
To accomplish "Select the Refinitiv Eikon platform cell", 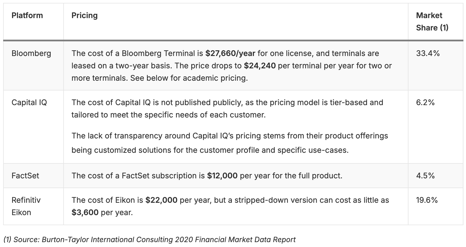I will click(x=26, y=206).
